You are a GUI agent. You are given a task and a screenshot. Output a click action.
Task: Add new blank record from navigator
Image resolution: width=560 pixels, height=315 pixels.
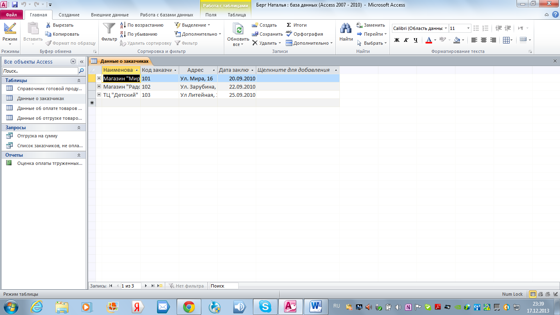pos(160,286)
